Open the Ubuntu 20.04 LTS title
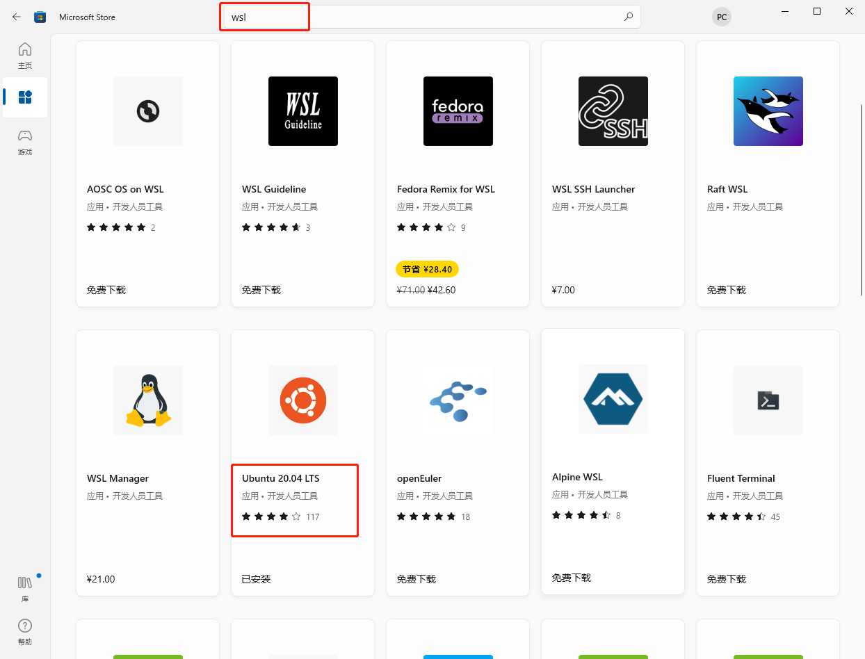 pyautogui.click(x=281, y=478)
